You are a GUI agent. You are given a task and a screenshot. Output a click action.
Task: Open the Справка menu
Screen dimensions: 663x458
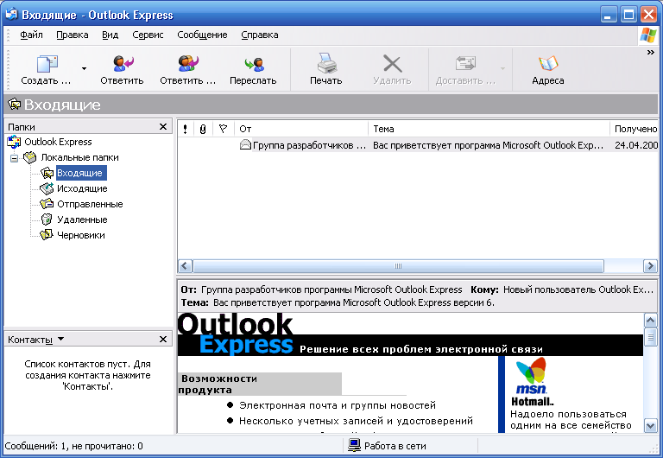click(260, 35)
